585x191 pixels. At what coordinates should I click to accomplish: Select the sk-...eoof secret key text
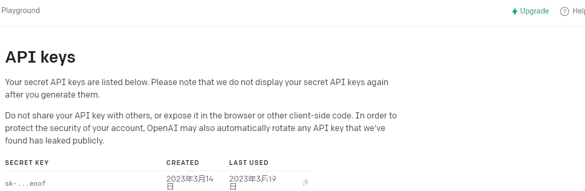(25, 183)
